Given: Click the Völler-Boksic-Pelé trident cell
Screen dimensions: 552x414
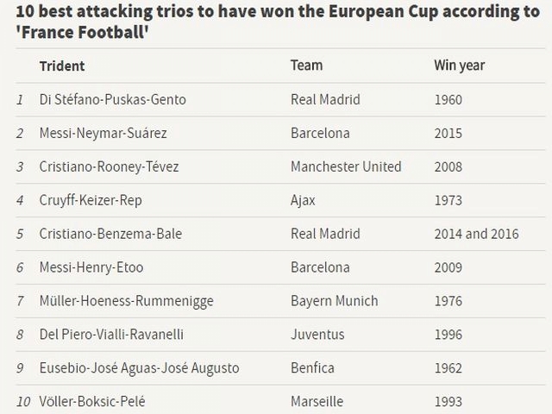Looking at the screenshot, I should (92, 402).
